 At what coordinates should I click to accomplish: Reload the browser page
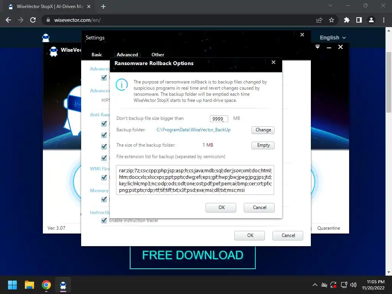click(x=33, y=20)
